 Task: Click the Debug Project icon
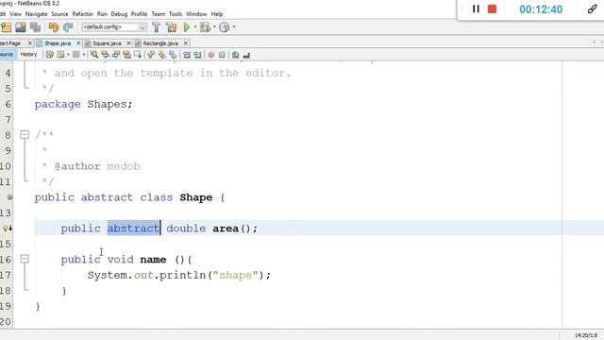click(x=205, y=27)
